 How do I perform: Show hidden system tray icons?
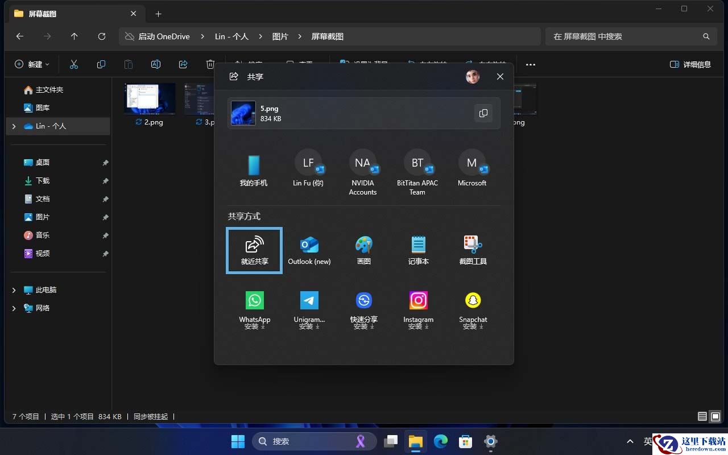(630, 441)
